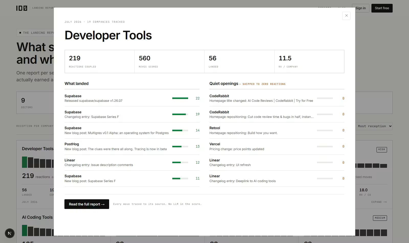This screenshot has width=409, height=243.
Task: Click green bar in Developer Tools chart
Action: [25, 162]
